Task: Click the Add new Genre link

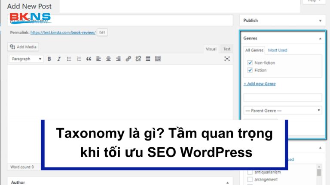Action: (260, 84)
